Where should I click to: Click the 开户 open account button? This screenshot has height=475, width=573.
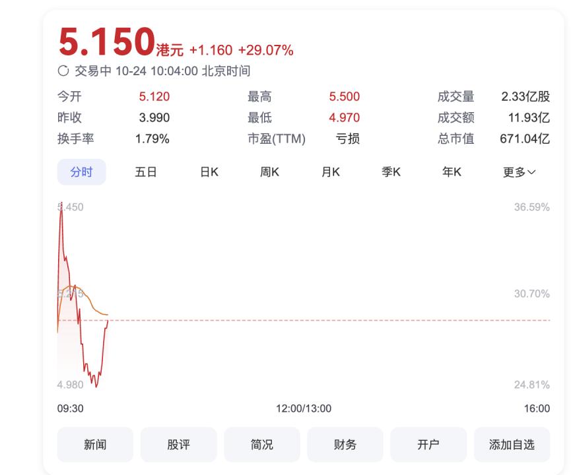coord(428,445)
